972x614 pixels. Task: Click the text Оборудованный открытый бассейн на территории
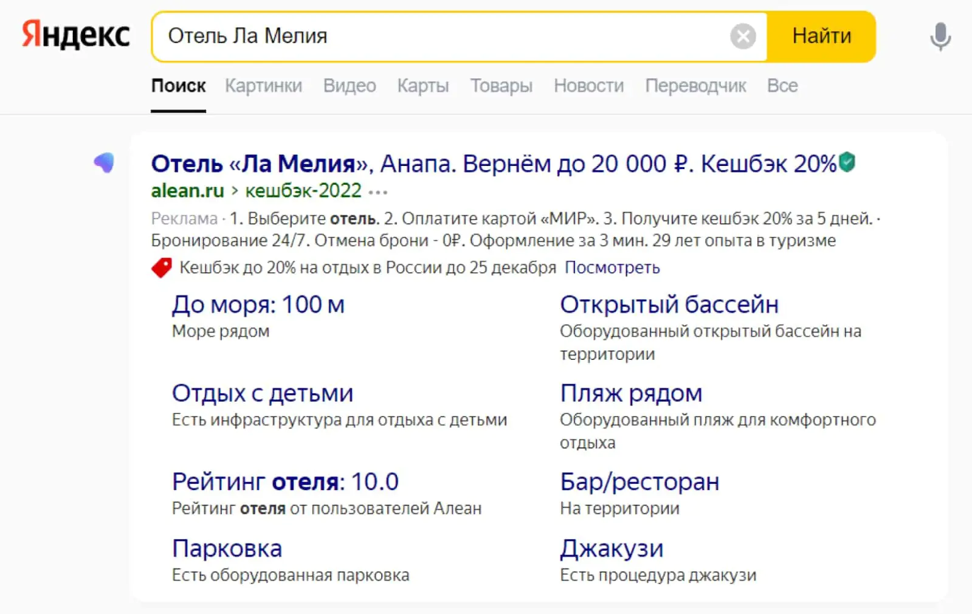tap(711, 342)
